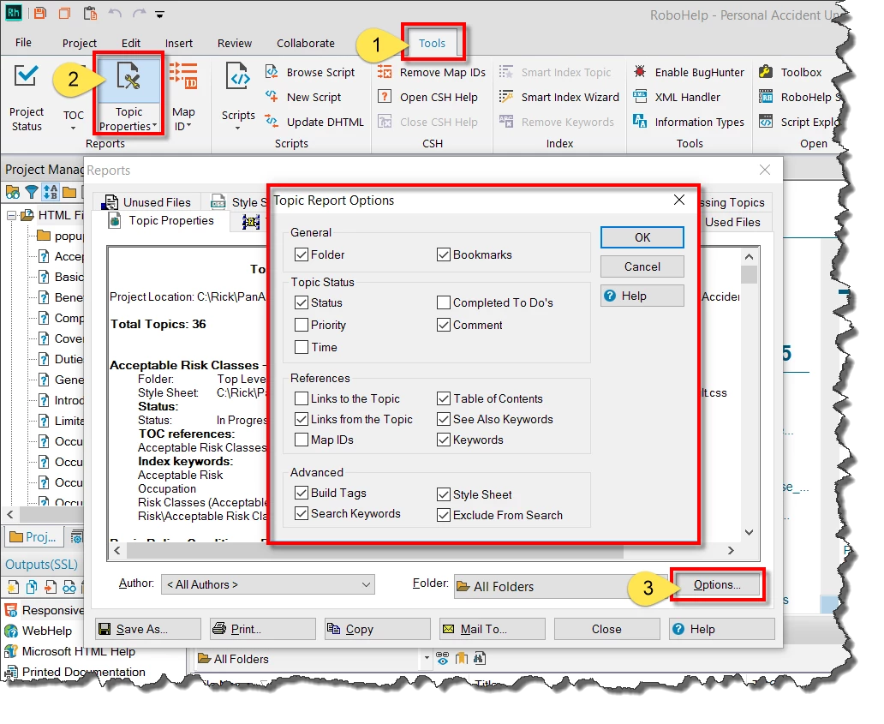Screen dimensions: 884x724
Task: Check the Map IDs option
Action: tap(302, 440)
